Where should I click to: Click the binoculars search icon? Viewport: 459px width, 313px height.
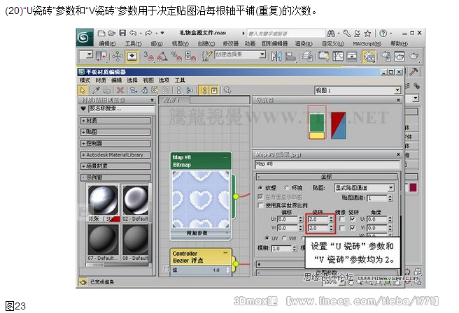pyautogui.click(x=331, y=34)
